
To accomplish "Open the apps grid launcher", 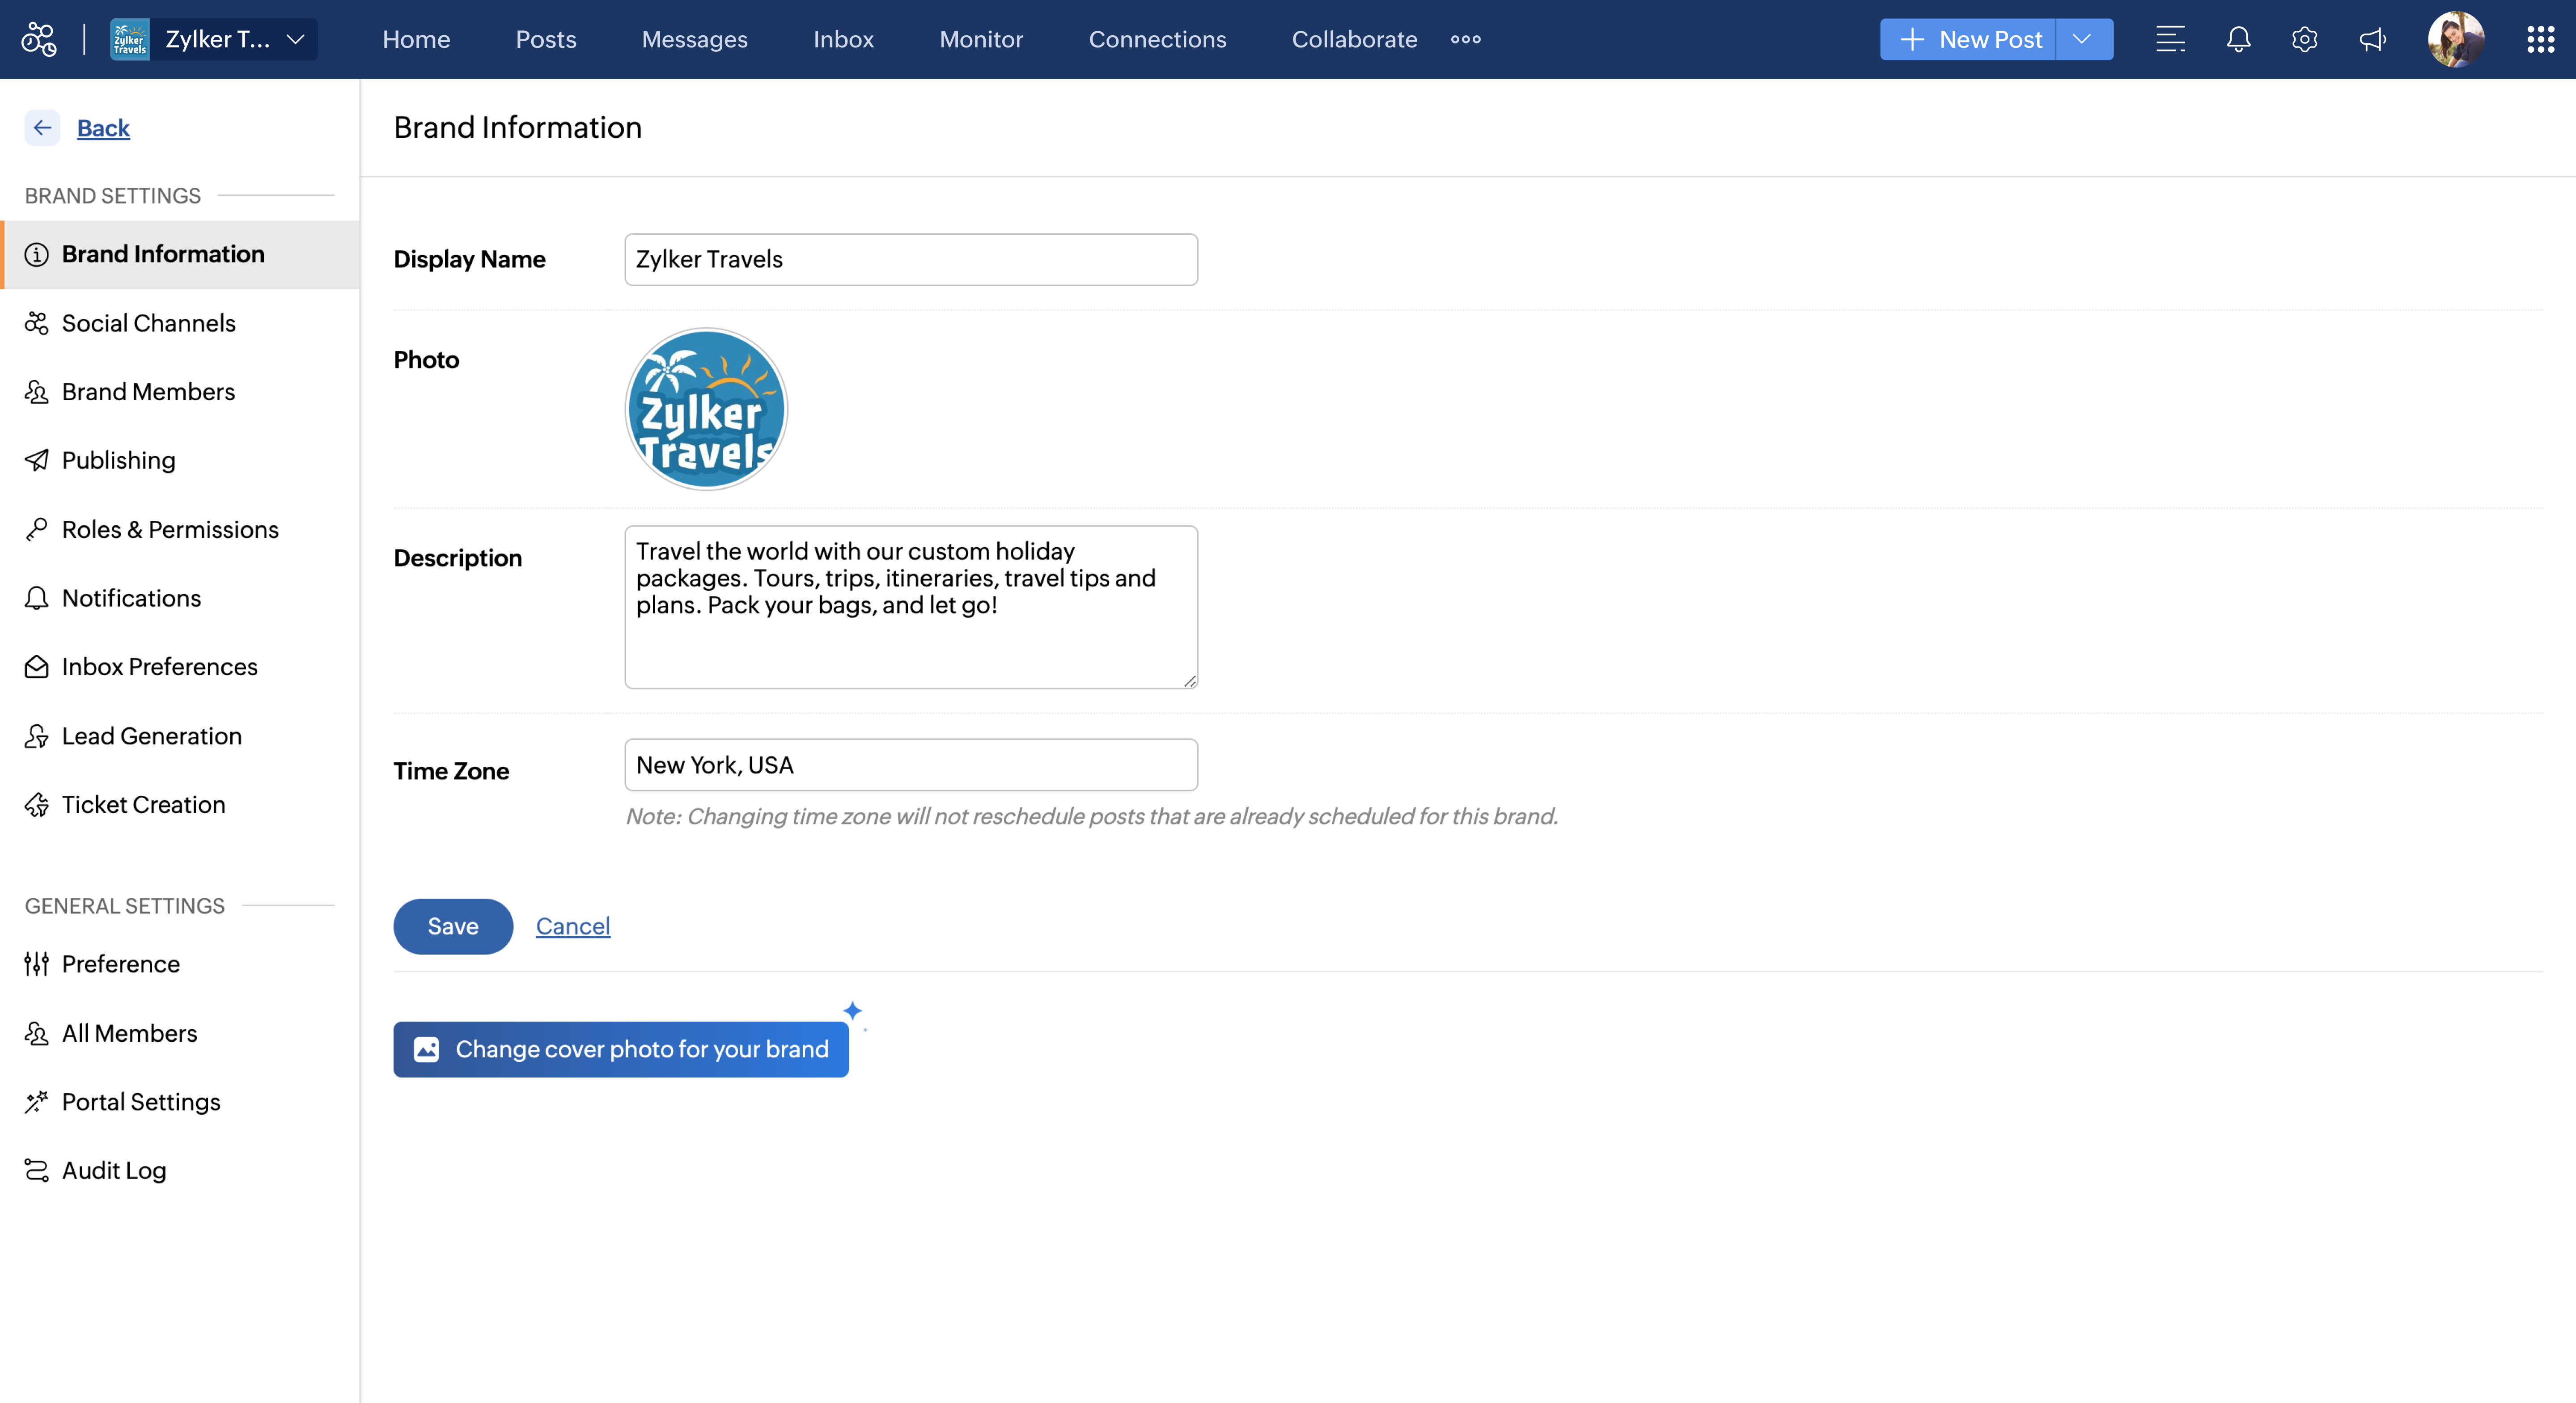I will click(2540, 39).
